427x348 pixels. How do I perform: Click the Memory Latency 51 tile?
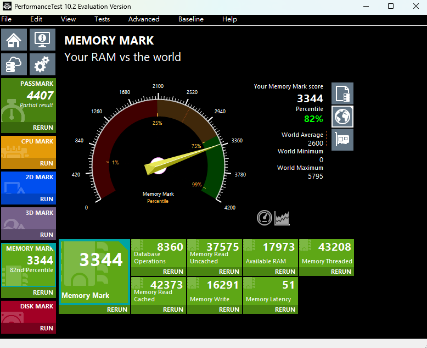[271, 291]
